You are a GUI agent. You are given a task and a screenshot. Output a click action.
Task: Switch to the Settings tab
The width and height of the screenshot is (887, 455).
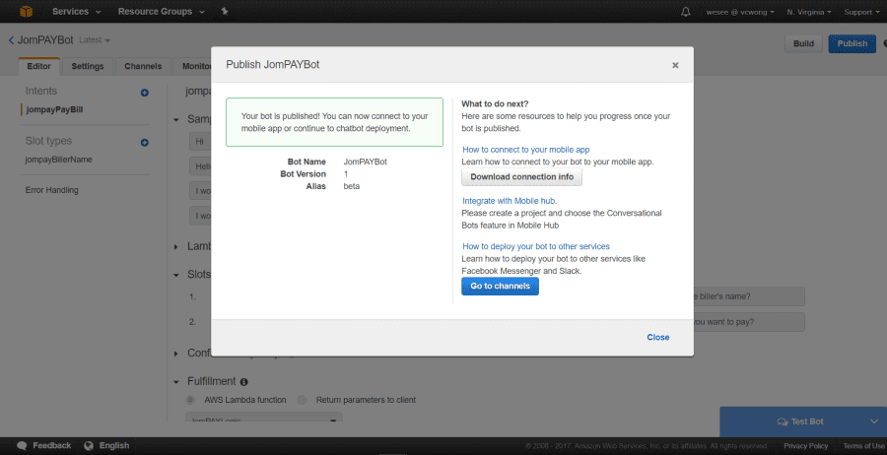(x=88, y=66)
